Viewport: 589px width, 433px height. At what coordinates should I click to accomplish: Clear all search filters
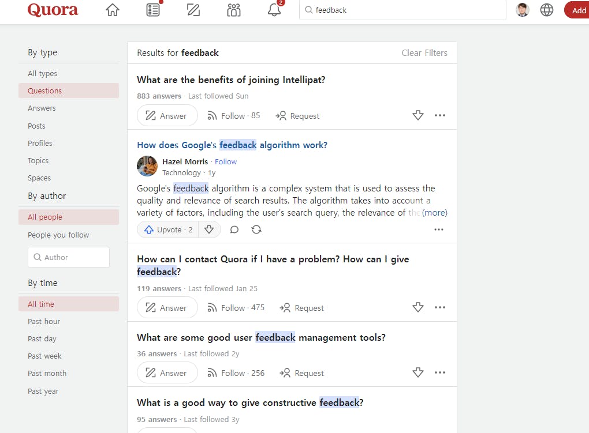coord(424,53)
